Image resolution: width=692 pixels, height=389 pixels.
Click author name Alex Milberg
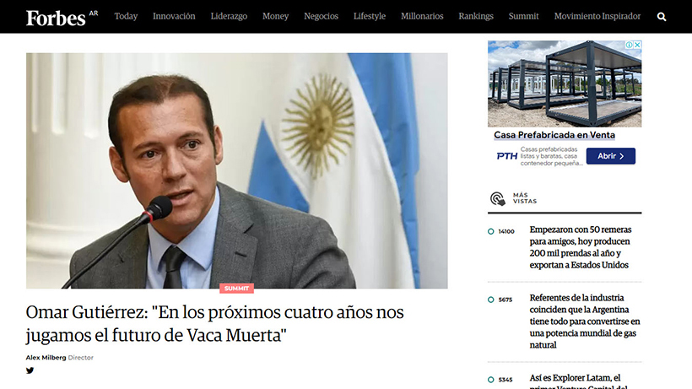click(46, 358)
